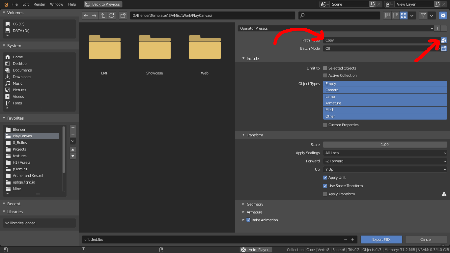
Task: Open the filter settings funnel icon
Action: tap(423, 15)
